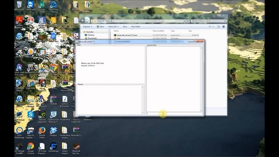Go forward in the Explorer window
The width and height of the screenshot is (279, 157).
click(87, 21)
